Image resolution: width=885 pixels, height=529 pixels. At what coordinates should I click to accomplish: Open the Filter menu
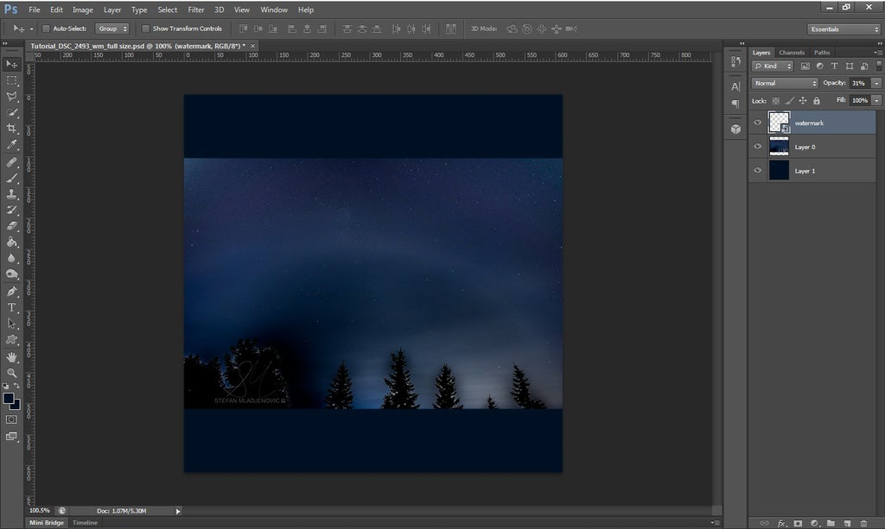pyautogui.click(x=196, y=9)
